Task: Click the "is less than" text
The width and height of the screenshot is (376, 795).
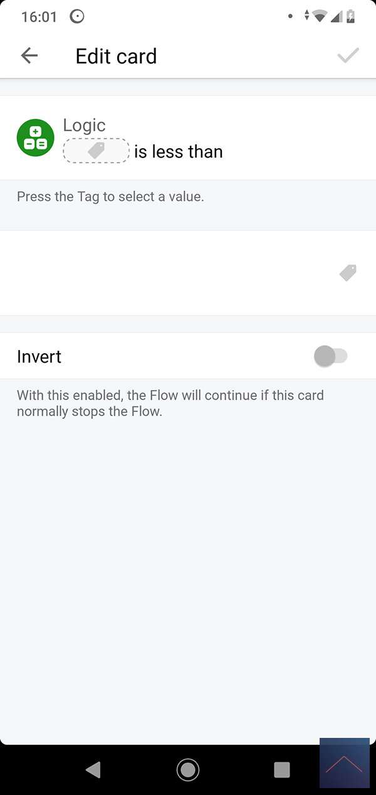Action: 179,152
